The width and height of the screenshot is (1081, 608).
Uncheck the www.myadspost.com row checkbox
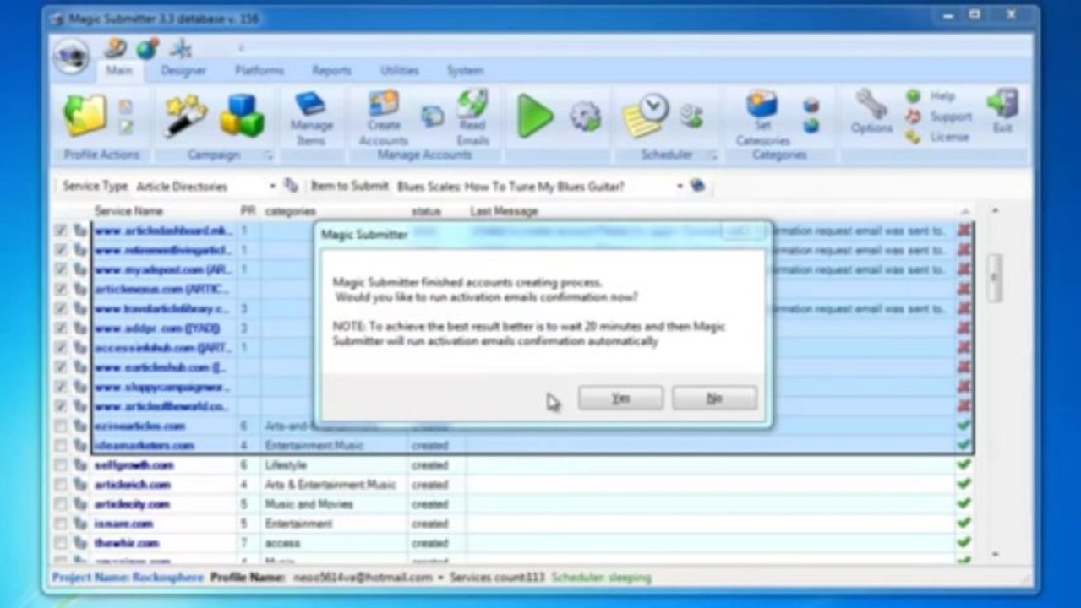coord(61,269)
